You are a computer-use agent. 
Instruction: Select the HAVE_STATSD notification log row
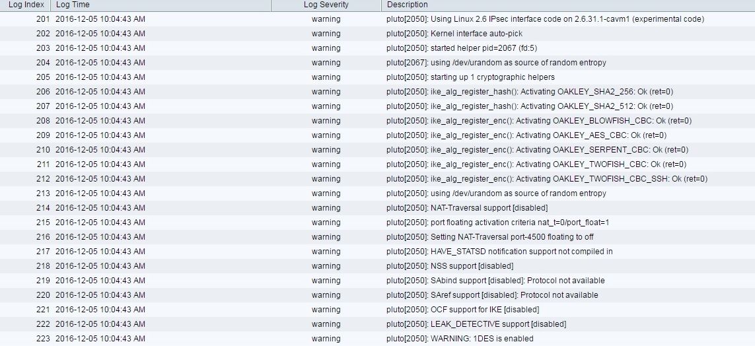coord(499,252)
